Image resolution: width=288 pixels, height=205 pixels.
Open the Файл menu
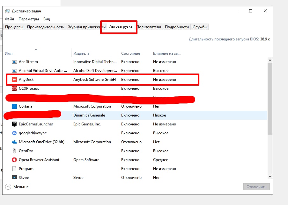(9, 19)
